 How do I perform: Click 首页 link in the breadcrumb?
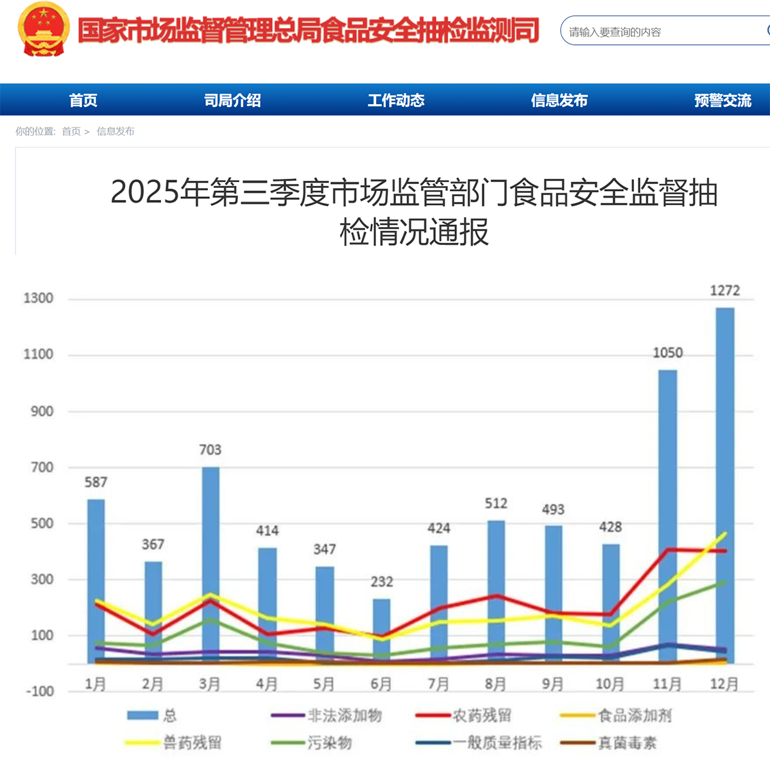(71, 131)
